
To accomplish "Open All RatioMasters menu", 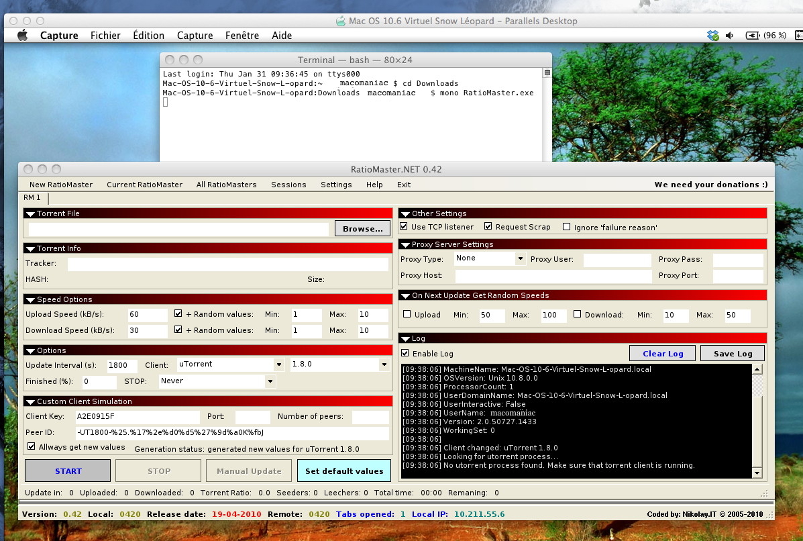I will [226, 185].
